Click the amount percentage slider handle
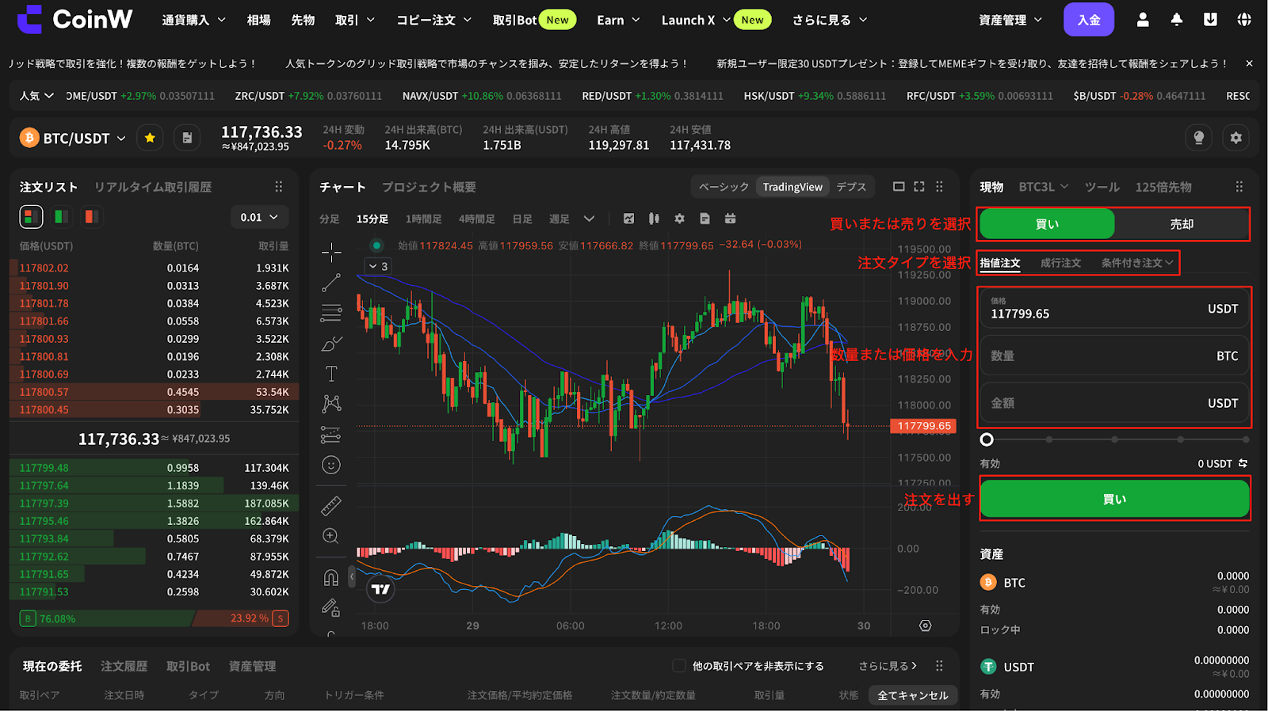 click(x=987, y=439)
